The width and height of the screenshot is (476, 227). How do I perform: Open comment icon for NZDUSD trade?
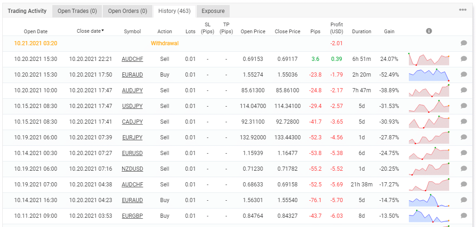463,168
